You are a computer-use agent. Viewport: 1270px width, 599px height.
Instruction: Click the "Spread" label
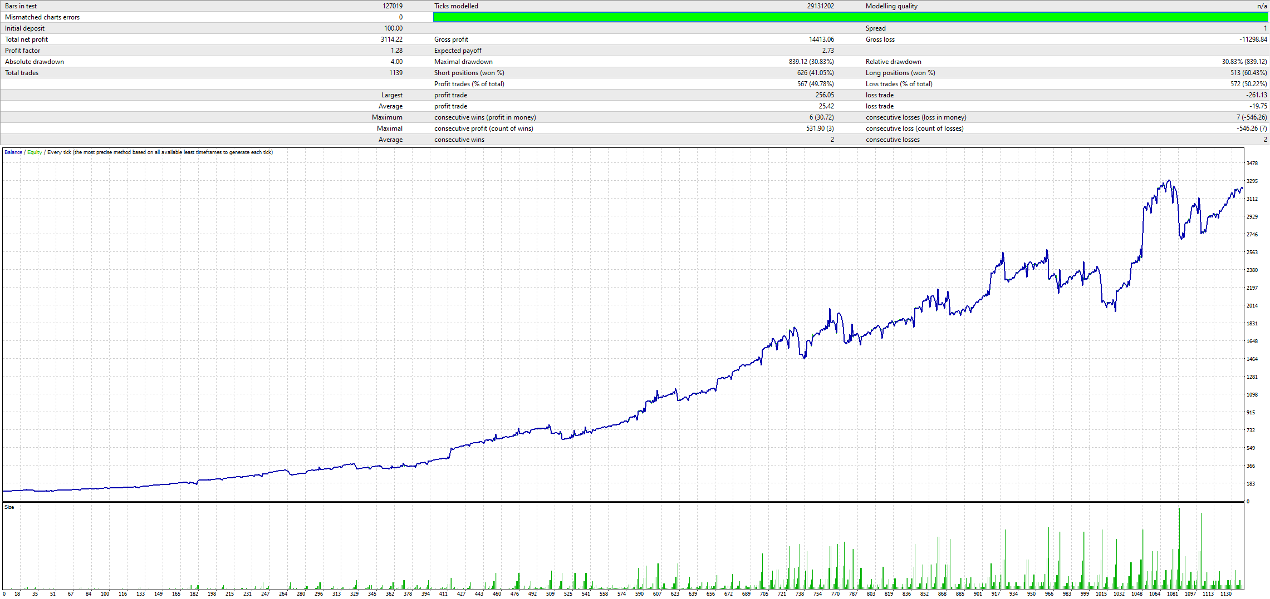[x=875, y=28]
